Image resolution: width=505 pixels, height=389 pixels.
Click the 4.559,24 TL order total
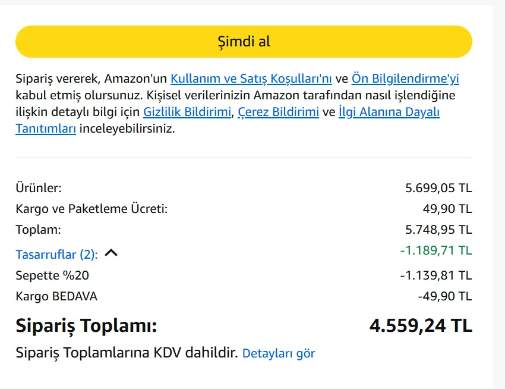click(421, 326)
